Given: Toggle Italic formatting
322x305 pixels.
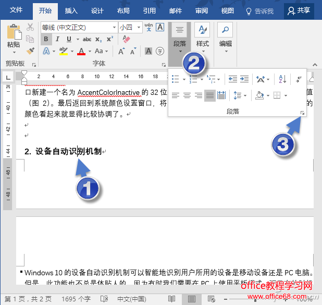Looking at the screenshot, I should 56,39.
